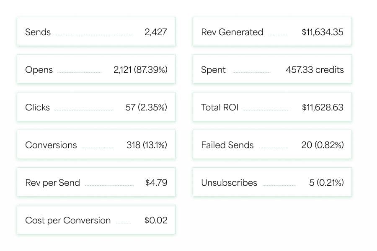Select the 318 (13.1%) conversions figure
377x251 pixels.
(147, 145)
